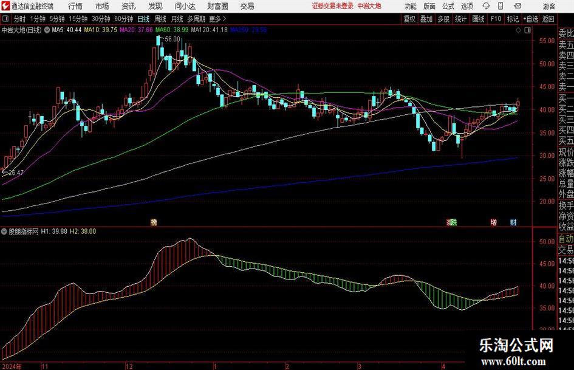Open the 市场 menu
Viewport: 574px width, 370px height.
[x=102, y=6]
